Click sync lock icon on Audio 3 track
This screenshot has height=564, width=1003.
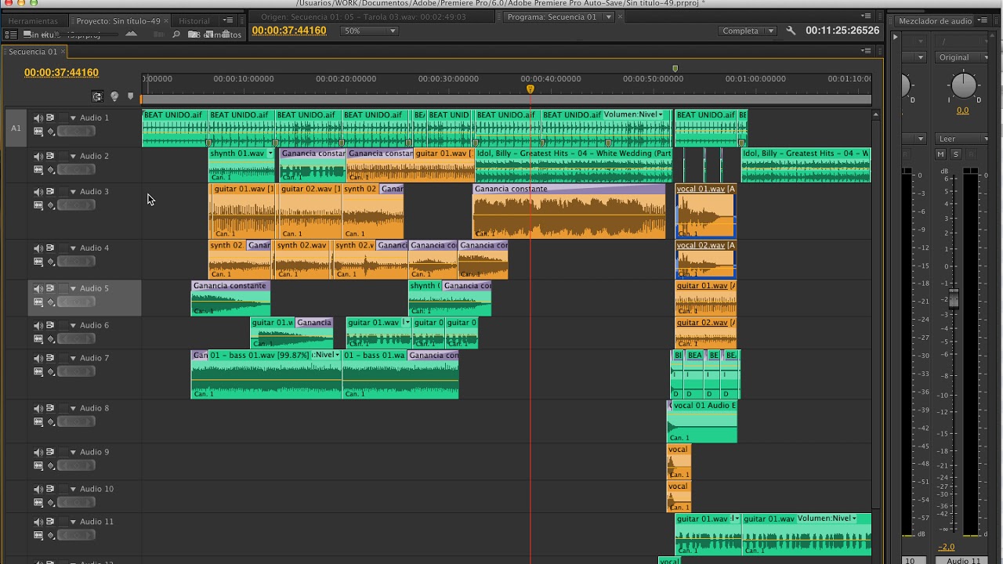click(x=49, y=191)
